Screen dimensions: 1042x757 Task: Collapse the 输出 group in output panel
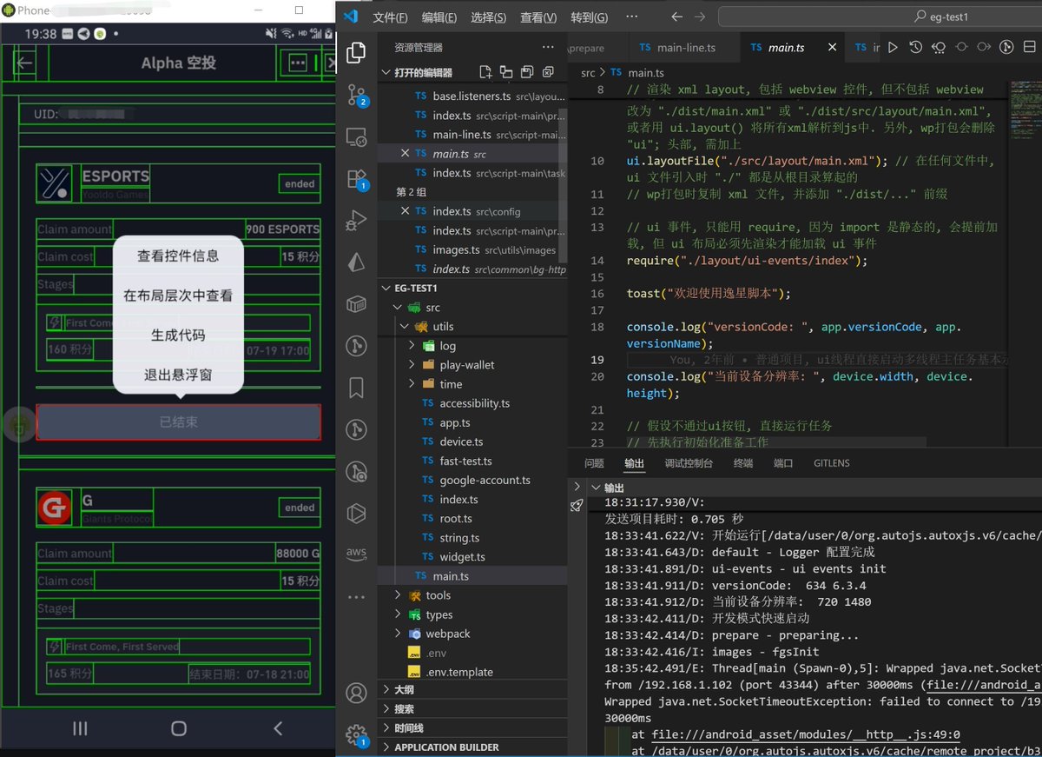[594, 488]
